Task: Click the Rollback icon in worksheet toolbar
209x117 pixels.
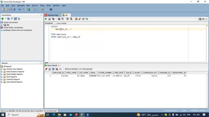Action: (x=71, y=19)
